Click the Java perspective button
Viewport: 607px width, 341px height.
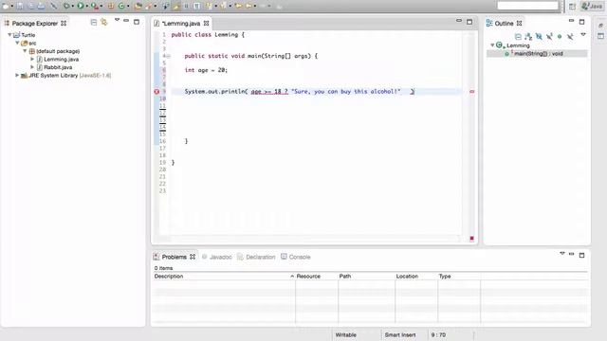tap(592, 6)
